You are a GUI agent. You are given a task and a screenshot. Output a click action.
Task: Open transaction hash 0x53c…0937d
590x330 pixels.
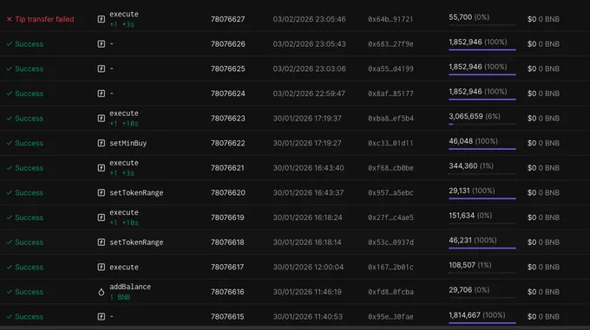pos(390,243)
